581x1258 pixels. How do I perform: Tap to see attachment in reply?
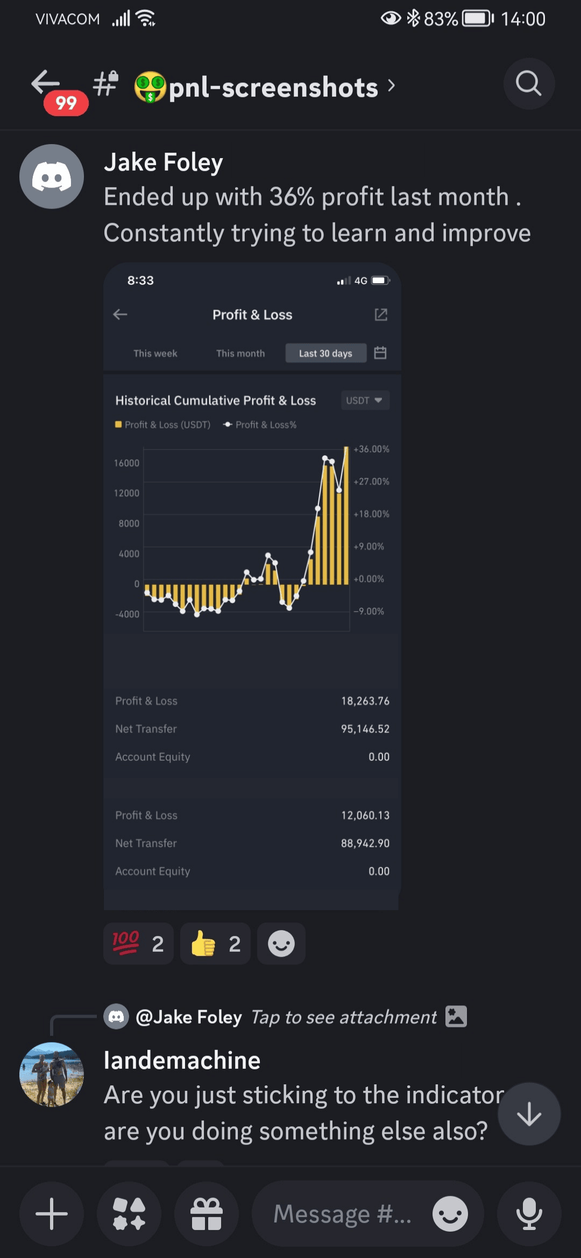point(344,1017)
